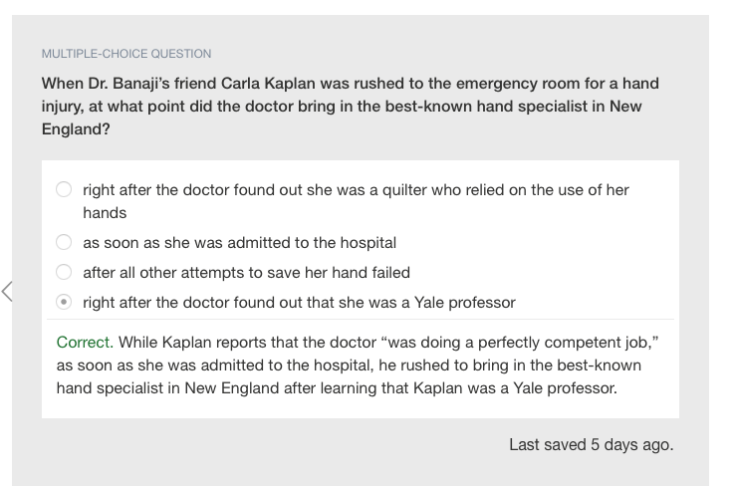Screen dimensions: 735x487
Task: Click the selected Yale professor radio button
Action: (x=64, y=302)
